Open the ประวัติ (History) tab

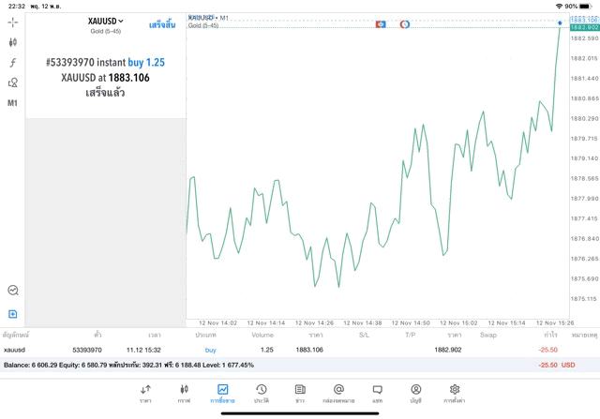click(x=261, y=394)
